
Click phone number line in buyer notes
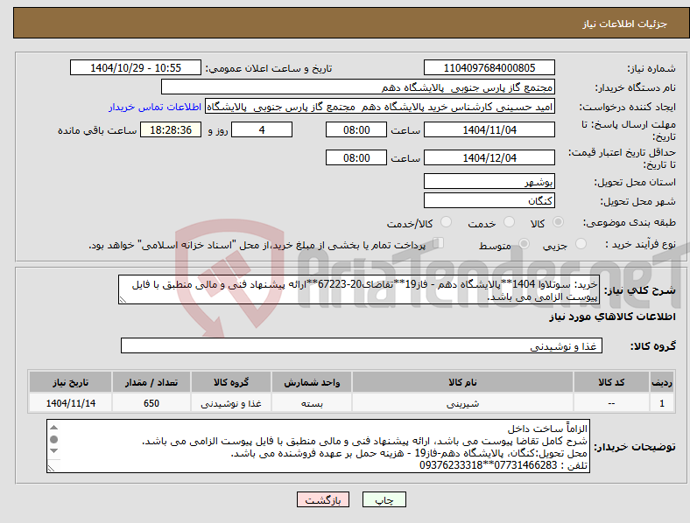pos(503,465)
